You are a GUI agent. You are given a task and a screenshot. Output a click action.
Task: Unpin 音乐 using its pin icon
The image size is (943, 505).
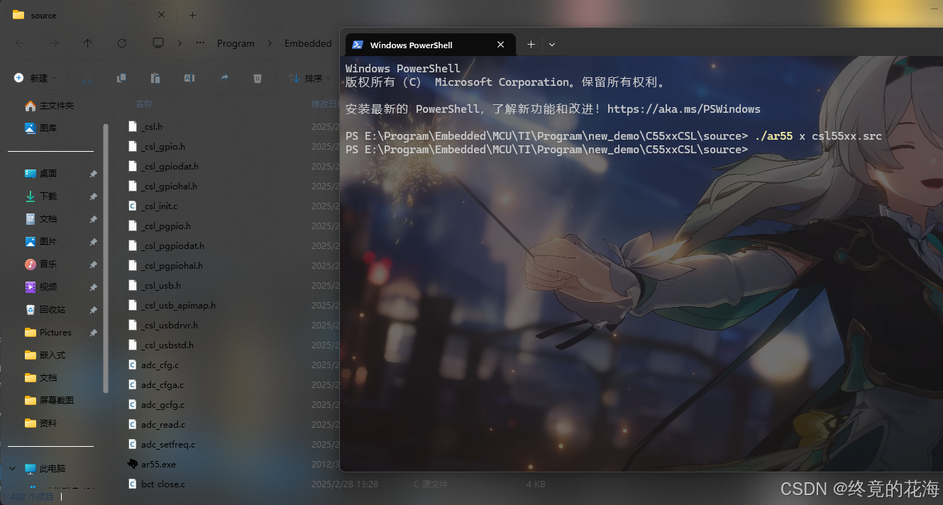tap(93, 265)
